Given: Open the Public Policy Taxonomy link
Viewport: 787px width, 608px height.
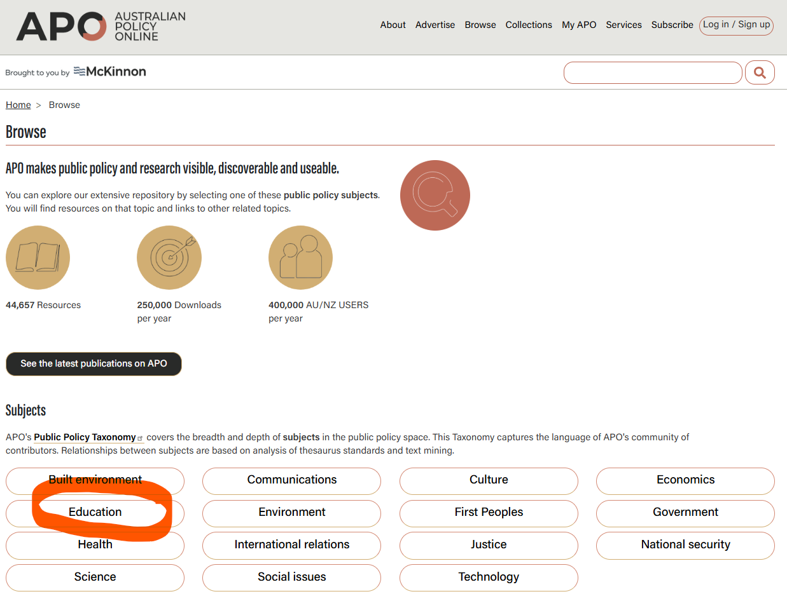Looking at the screenshot, I should pos(85,437).
